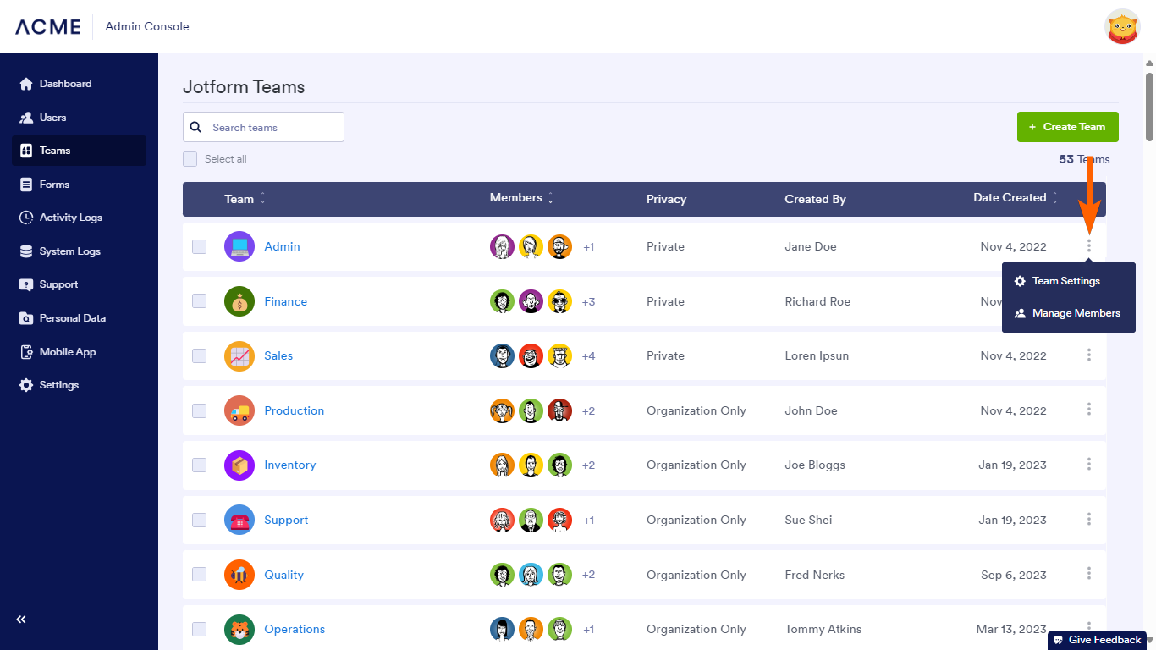Click the first member avatar in Quality row
The width and height of the screenshot is (1156, 650).
(503, 575)
